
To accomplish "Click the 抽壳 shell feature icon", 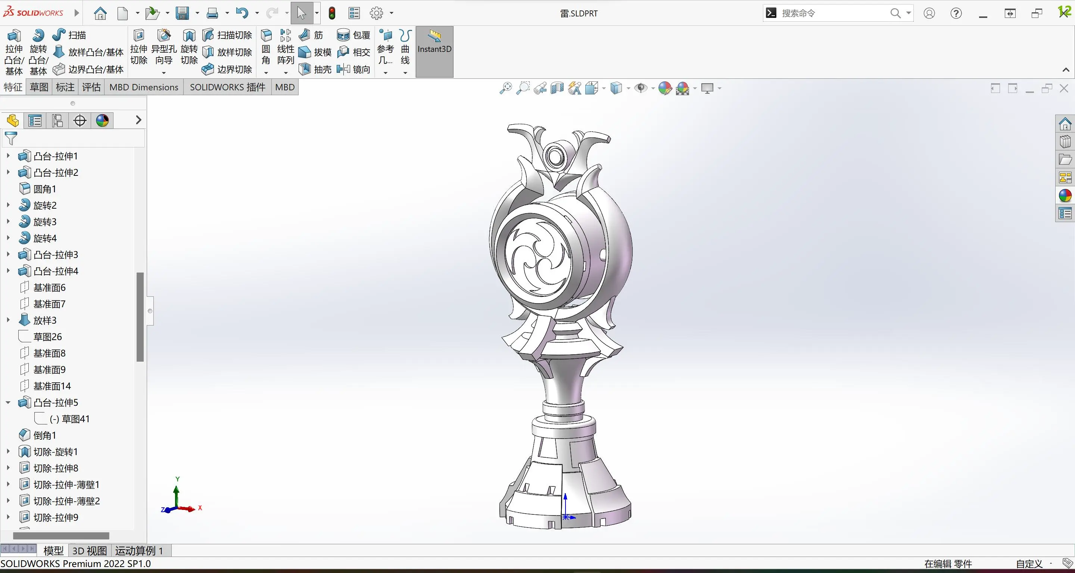I will [305, 69].
